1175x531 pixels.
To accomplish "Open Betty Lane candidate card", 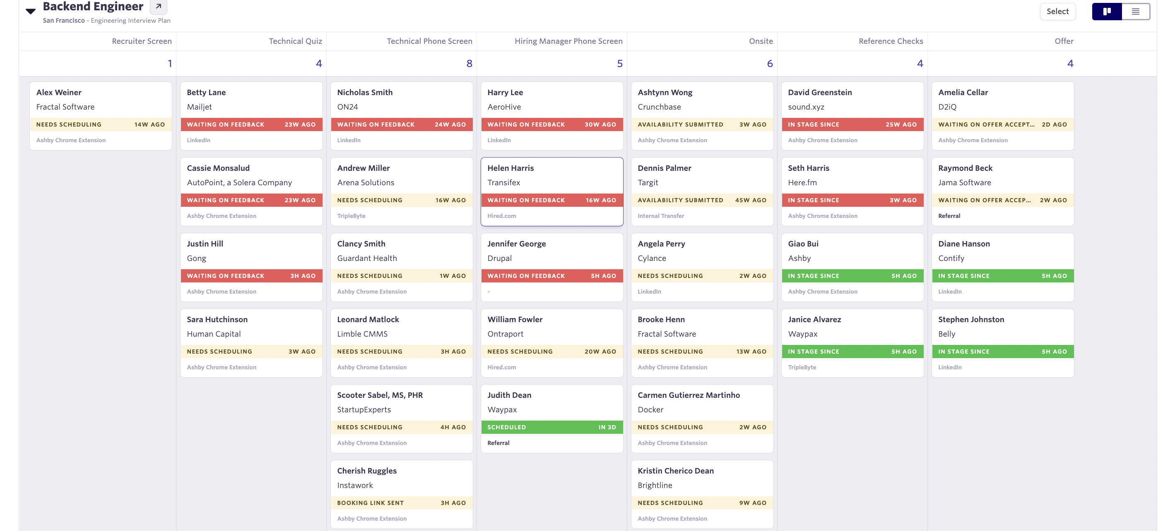I will (251, 116).
